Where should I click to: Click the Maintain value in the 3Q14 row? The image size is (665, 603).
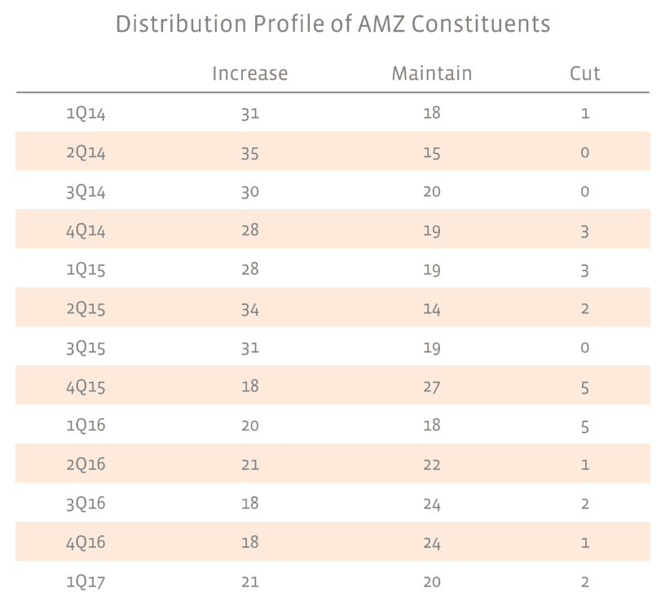pos(432,192)
